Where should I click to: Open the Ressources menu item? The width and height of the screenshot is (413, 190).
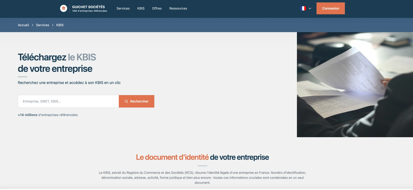[178, 8]
